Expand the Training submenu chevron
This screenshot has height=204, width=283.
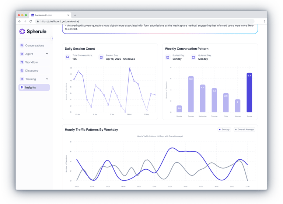pos(47,79)
